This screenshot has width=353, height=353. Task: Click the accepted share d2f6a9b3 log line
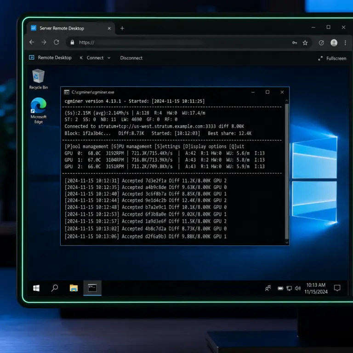pyautogui.click(x=145, y=236)
